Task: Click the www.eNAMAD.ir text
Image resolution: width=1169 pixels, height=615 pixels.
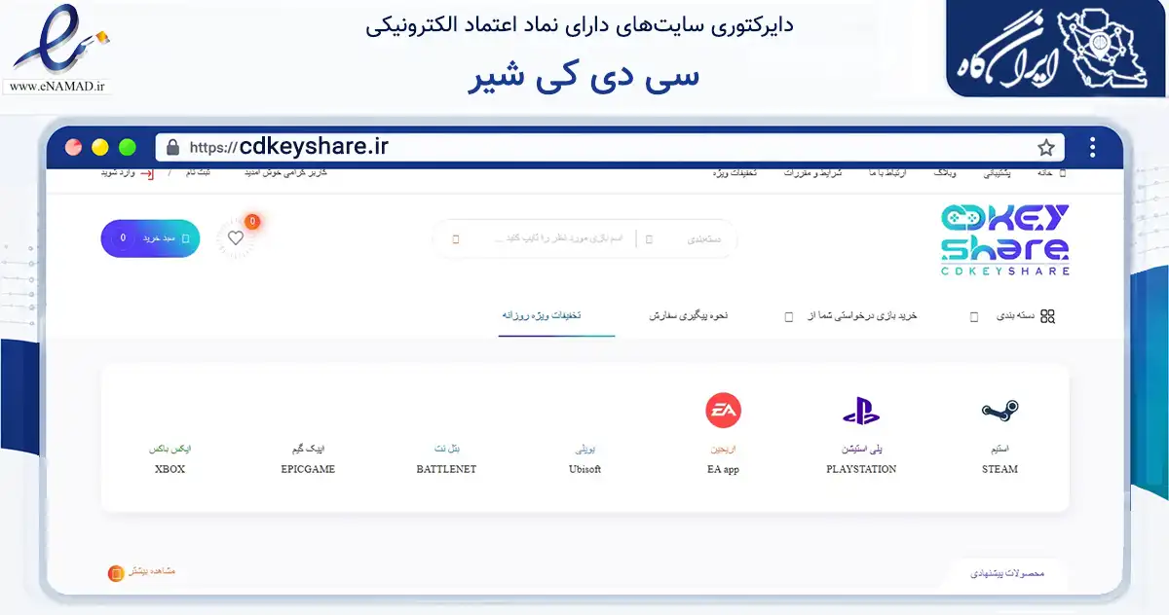Action: 59,87
